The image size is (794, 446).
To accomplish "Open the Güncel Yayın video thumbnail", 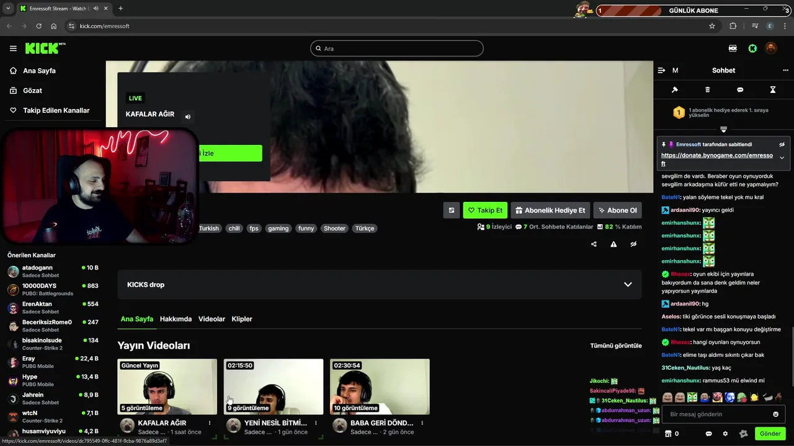I will (x=167, y=387).
